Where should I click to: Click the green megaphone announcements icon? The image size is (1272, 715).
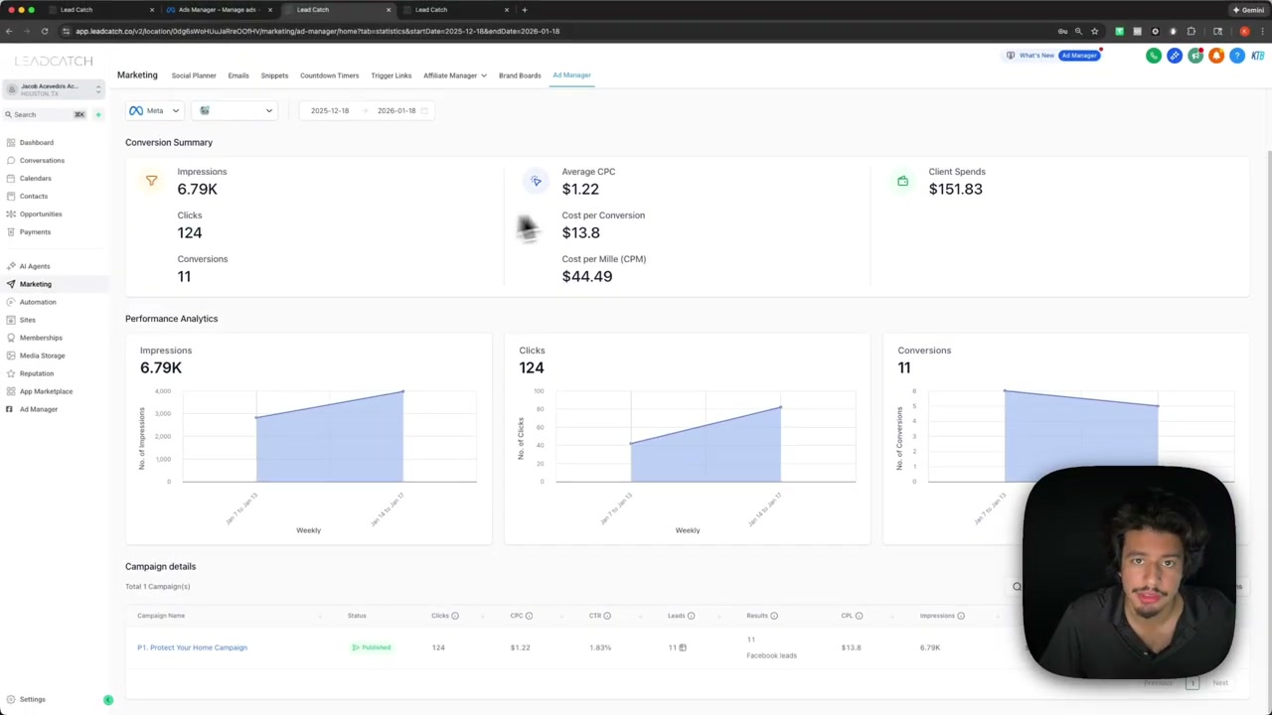tap(1195, 56)
